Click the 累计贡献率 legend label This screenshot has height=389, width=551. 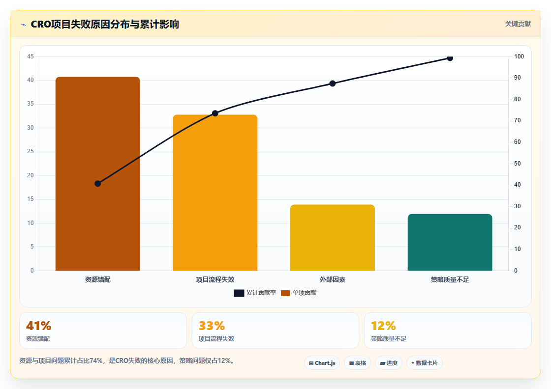tap(261, 293)
